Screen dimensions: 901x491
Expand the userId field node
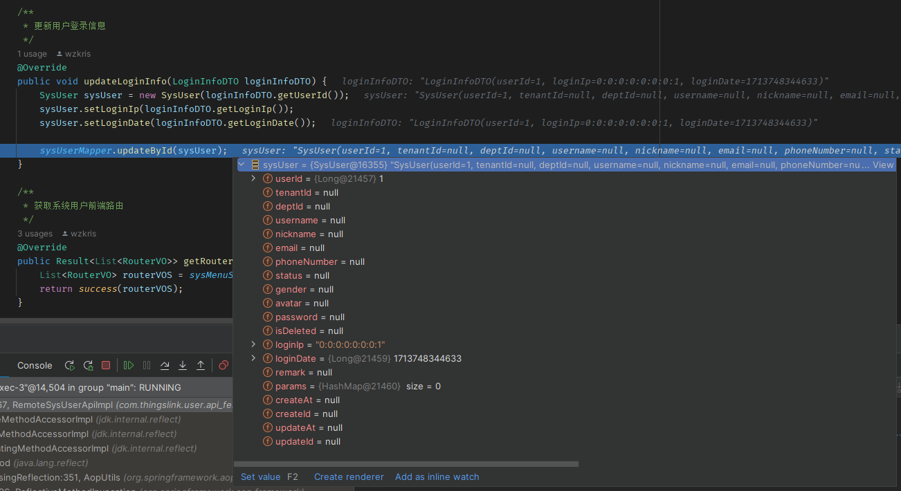click(x=254, y=178)
